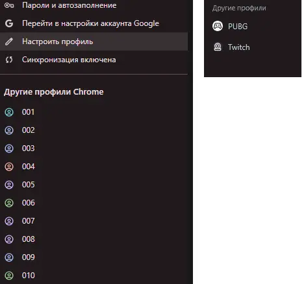The width and height of the screenshot is (306, 284).
Task: Click the avatar icon of profile 003
Action: (9, 148)
